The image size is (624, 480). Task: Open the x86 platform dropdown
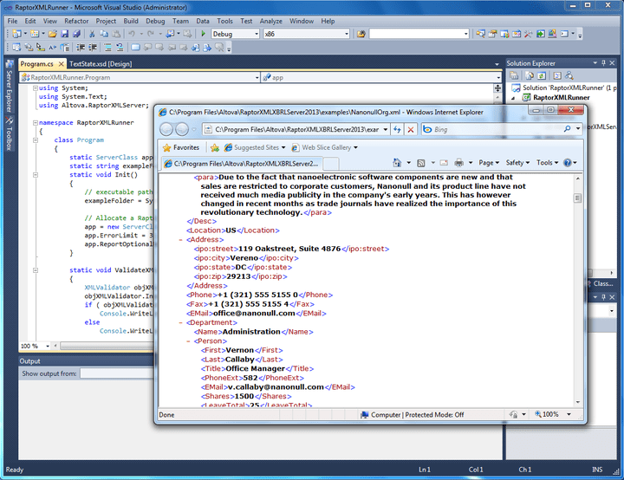coord(346,34)
